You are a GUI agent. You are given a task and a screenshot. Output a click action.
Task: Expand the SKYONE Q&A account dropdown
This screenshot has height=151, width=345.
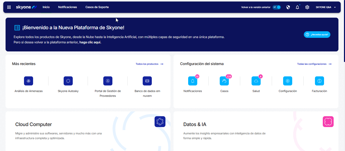[326, 7]
